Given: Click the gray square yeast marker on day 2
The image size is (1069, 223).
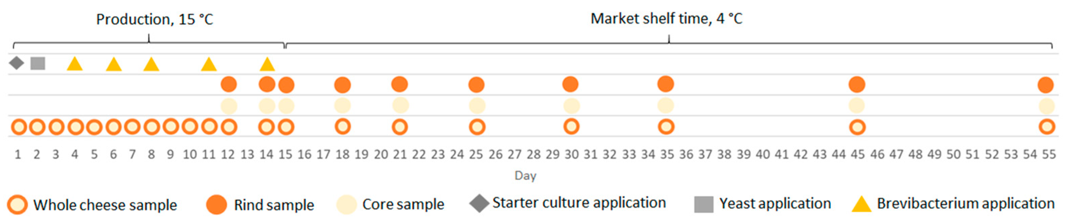Looking at the screenshot, I should [38, 63].
